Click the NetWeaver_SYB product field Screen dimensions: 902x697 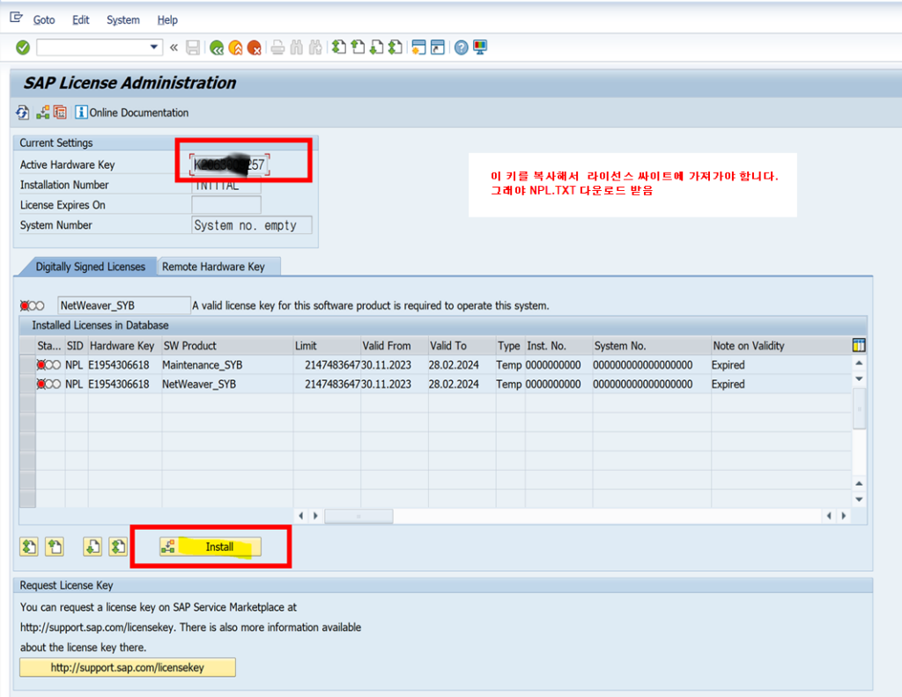(x=123, y=305)
